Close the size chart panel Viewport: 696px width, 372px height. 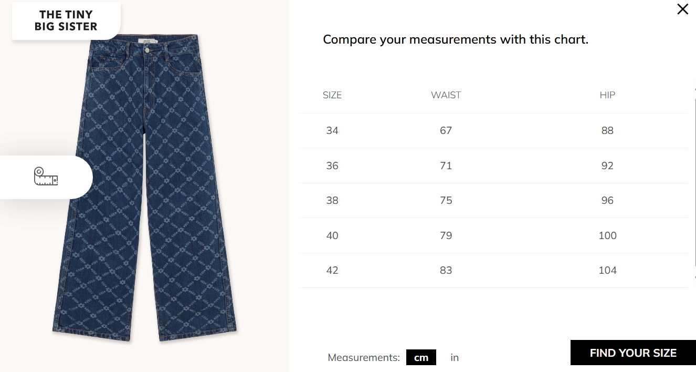point(682,9)
